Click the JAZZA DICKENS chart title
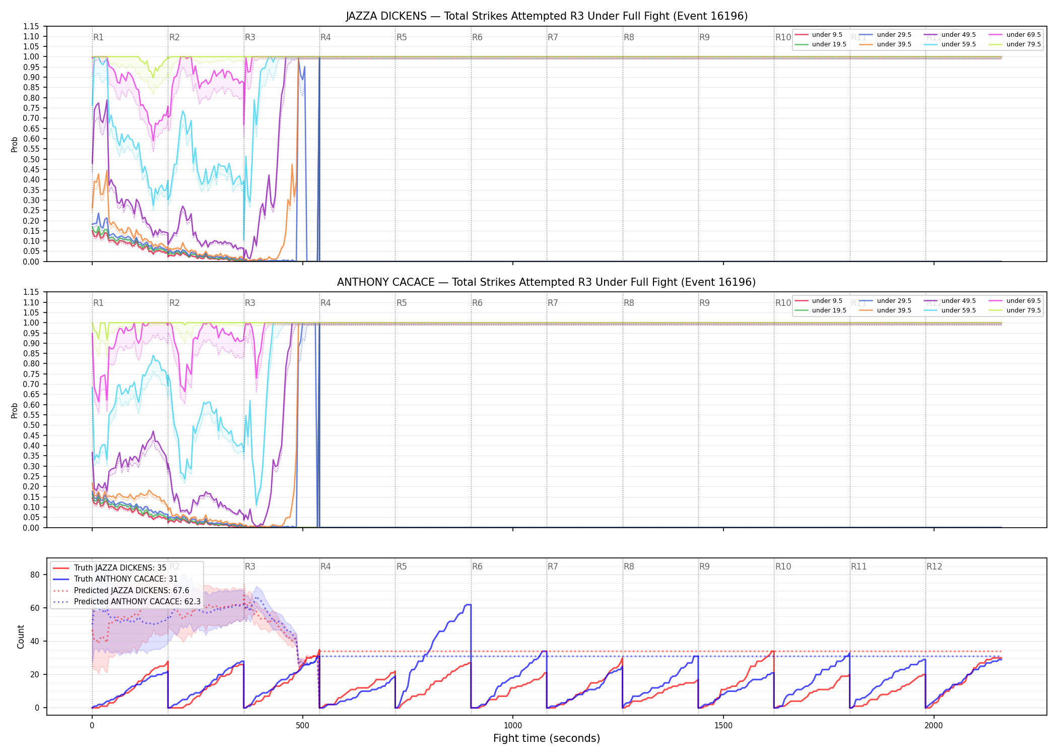The image size is (1058, 756). pos(547,16)
